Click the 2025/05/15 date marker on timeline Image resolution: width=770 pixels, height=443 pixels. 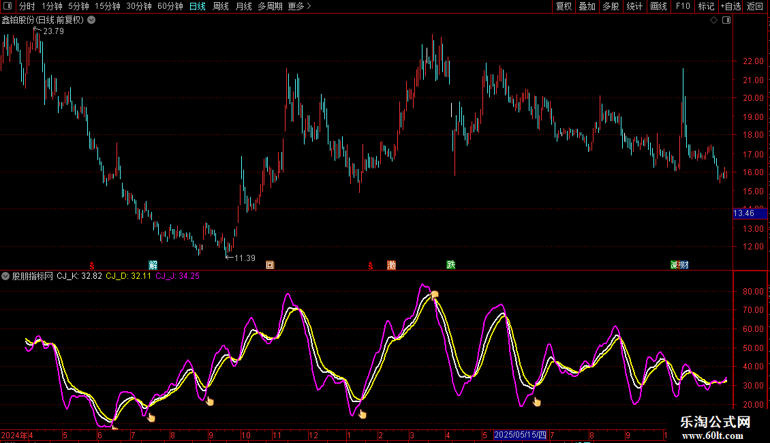pos(521,435)
